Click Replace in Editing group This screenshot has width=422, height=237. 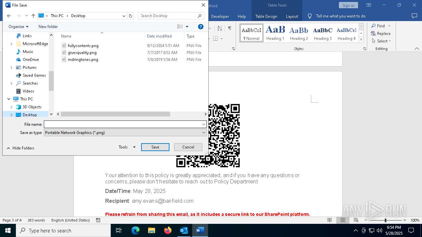point(381,33)
